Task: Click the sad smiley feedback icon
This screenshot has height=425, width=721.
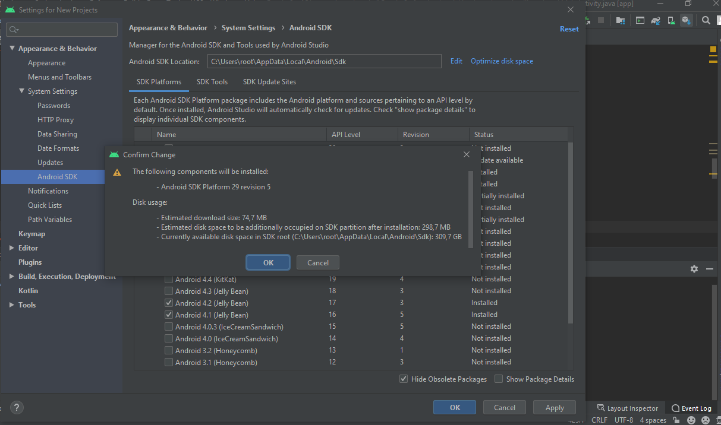Action: 706,420
